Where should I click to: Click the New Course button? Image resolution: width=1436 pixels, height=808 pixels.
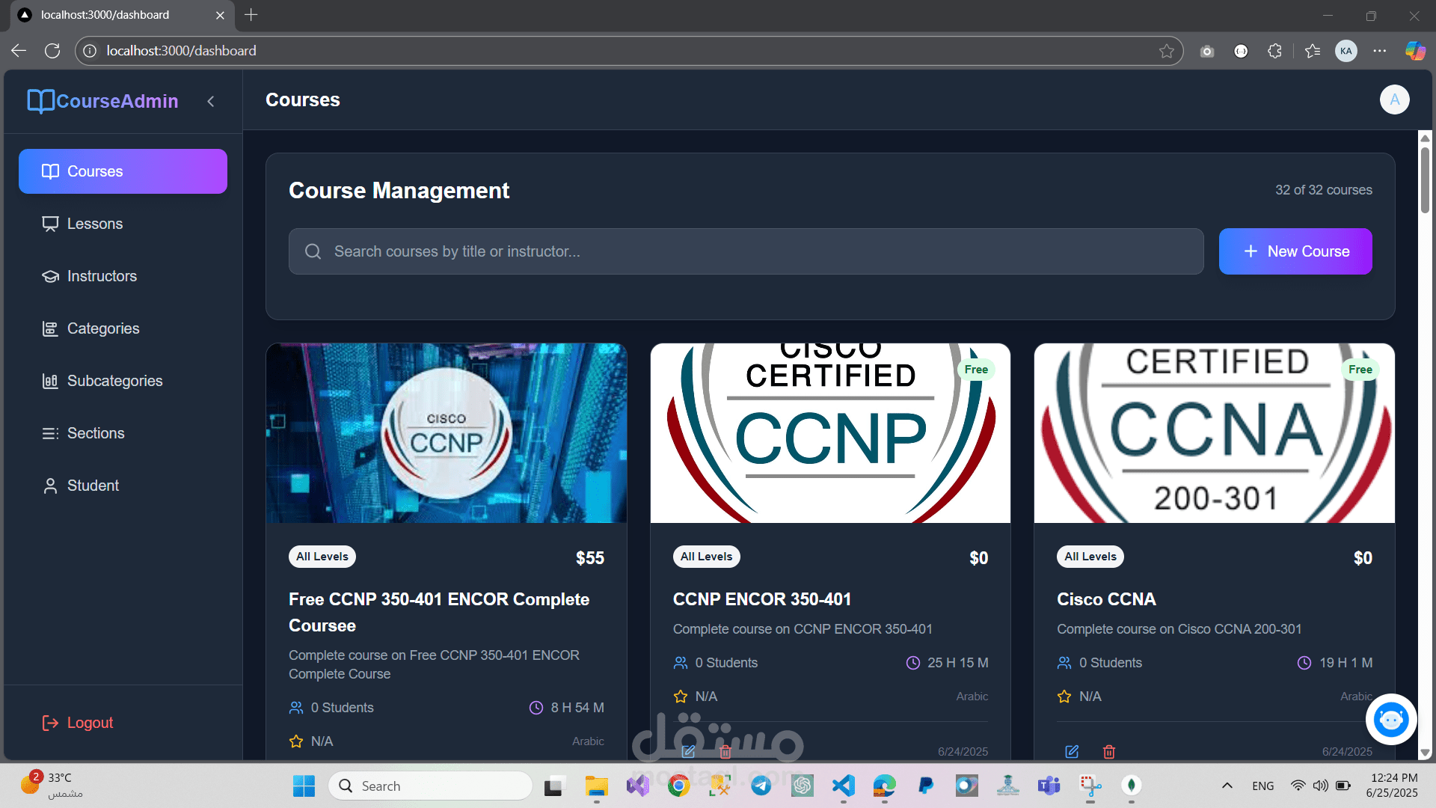click(x=1295, y=251)
